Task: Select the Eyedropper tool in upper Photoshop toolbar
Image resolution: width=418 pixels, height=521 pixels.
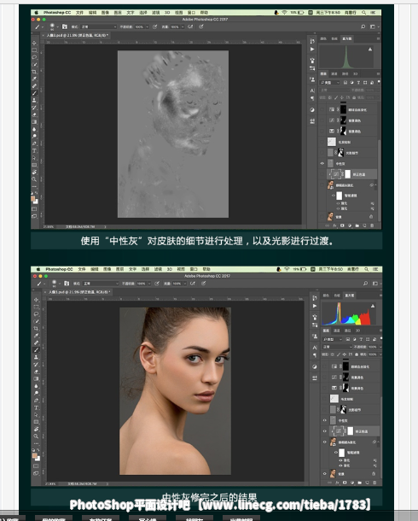Action: (x=34, y=79)
